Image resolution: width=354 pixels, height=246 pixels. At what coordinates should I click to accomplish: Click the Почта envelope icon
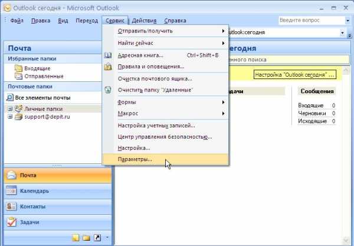(x=11, y=175)
